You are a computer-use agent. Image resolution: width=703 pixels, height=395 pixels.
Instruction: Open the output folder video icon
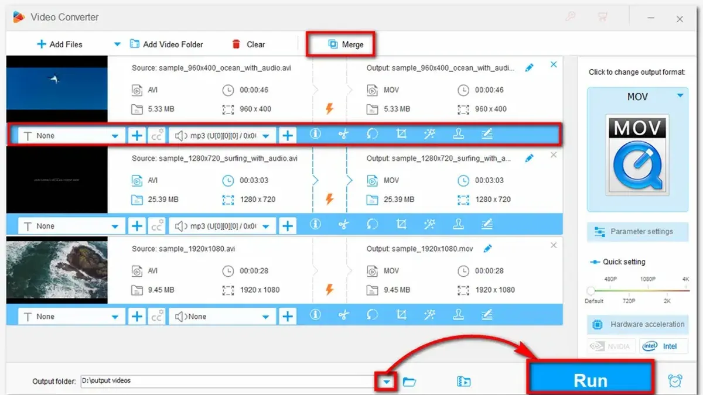[x=463, y=382]
